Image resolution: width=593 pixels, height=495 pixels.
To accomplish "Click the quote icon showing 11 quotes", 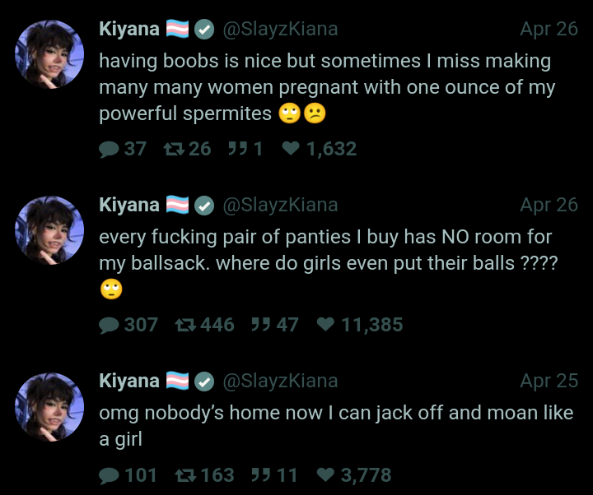I will pyautogui.click(x=260, y=475).
